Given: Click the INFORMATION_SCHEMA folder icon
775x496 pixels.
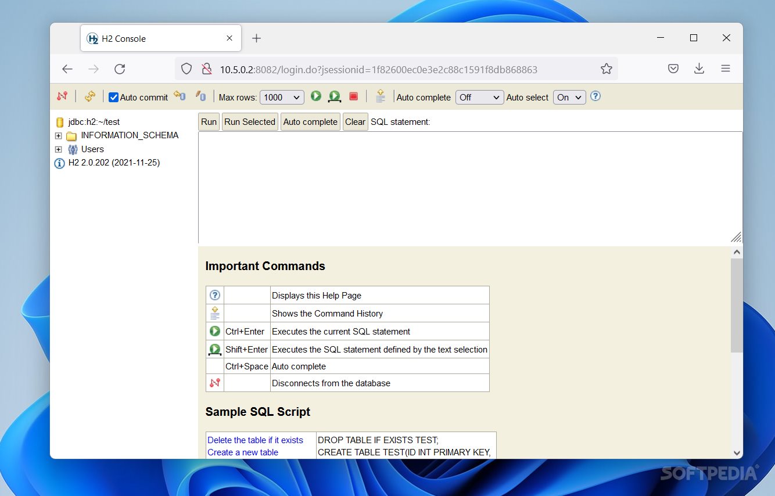Looking at the screenshot, I should pos(71,136).
